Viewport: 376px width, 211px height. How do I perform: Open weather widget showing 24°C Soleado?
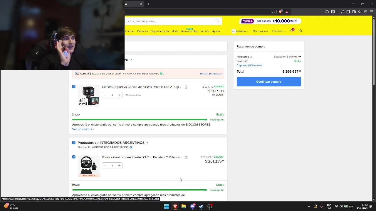pyautogui.click(x=11, y=206)
